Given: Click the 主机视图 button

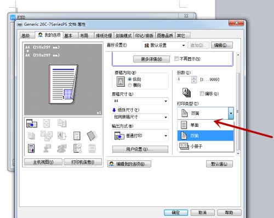Looking at the screenshot, I should [x=43, y=162].
